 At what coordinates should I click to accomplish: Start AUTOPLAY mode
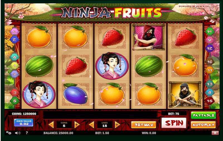click(203, 125)
